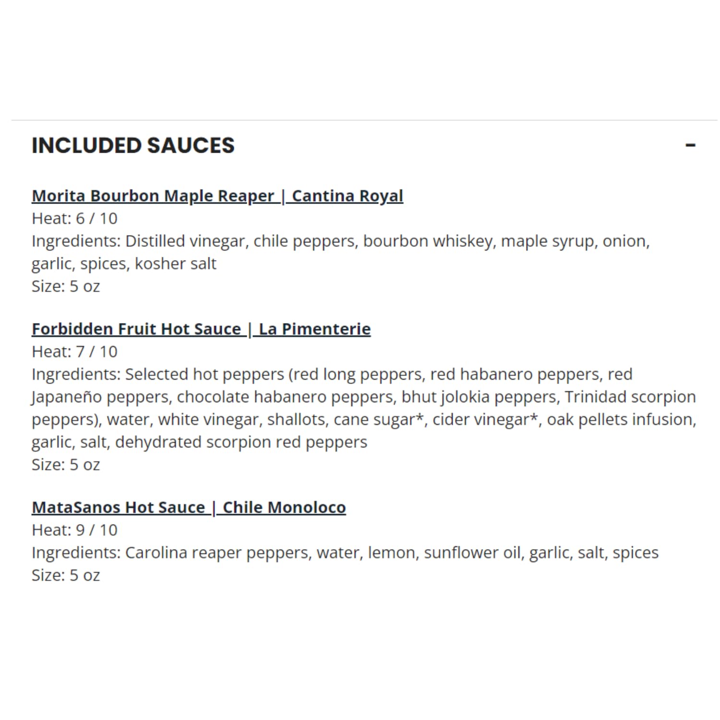
Task: Click the Heat: 6 / 10 text
Action: click(74, 218)
